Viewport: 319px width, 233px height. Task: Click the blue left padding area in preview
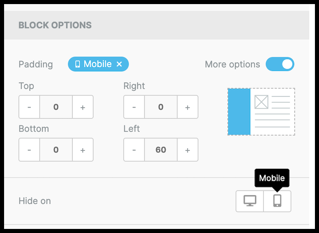(239, 112)
